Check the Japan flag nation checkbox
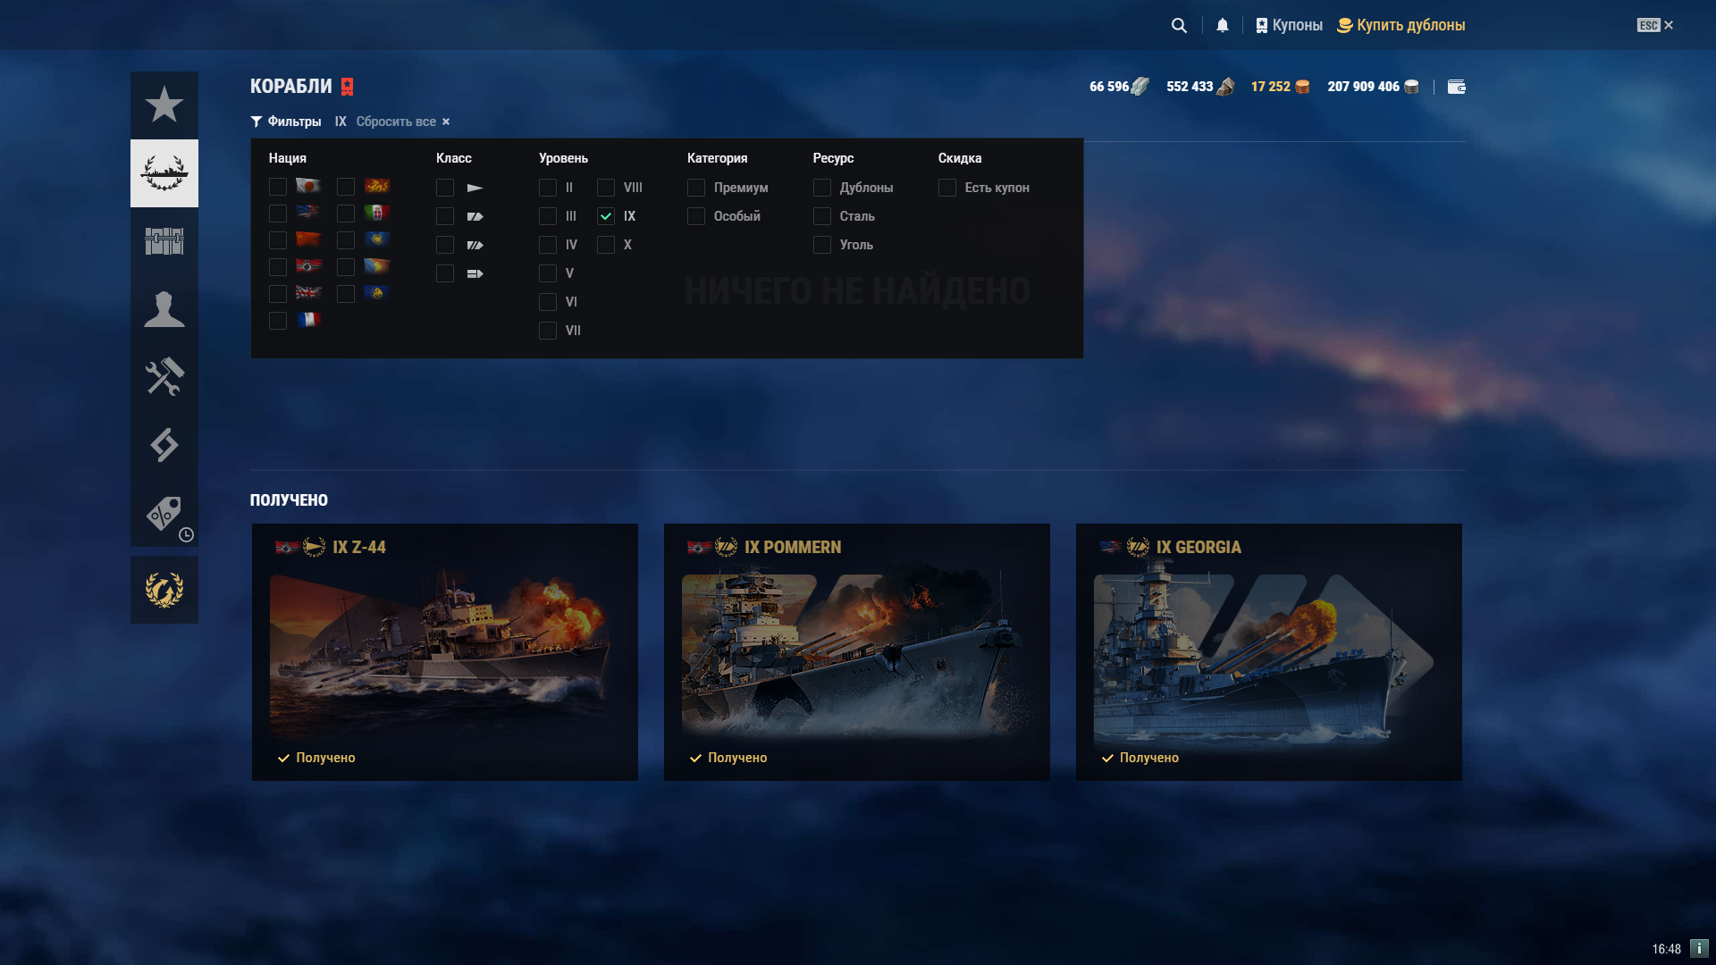The image size is (1716, 965). pyautogui.click(x=278, y=187)
